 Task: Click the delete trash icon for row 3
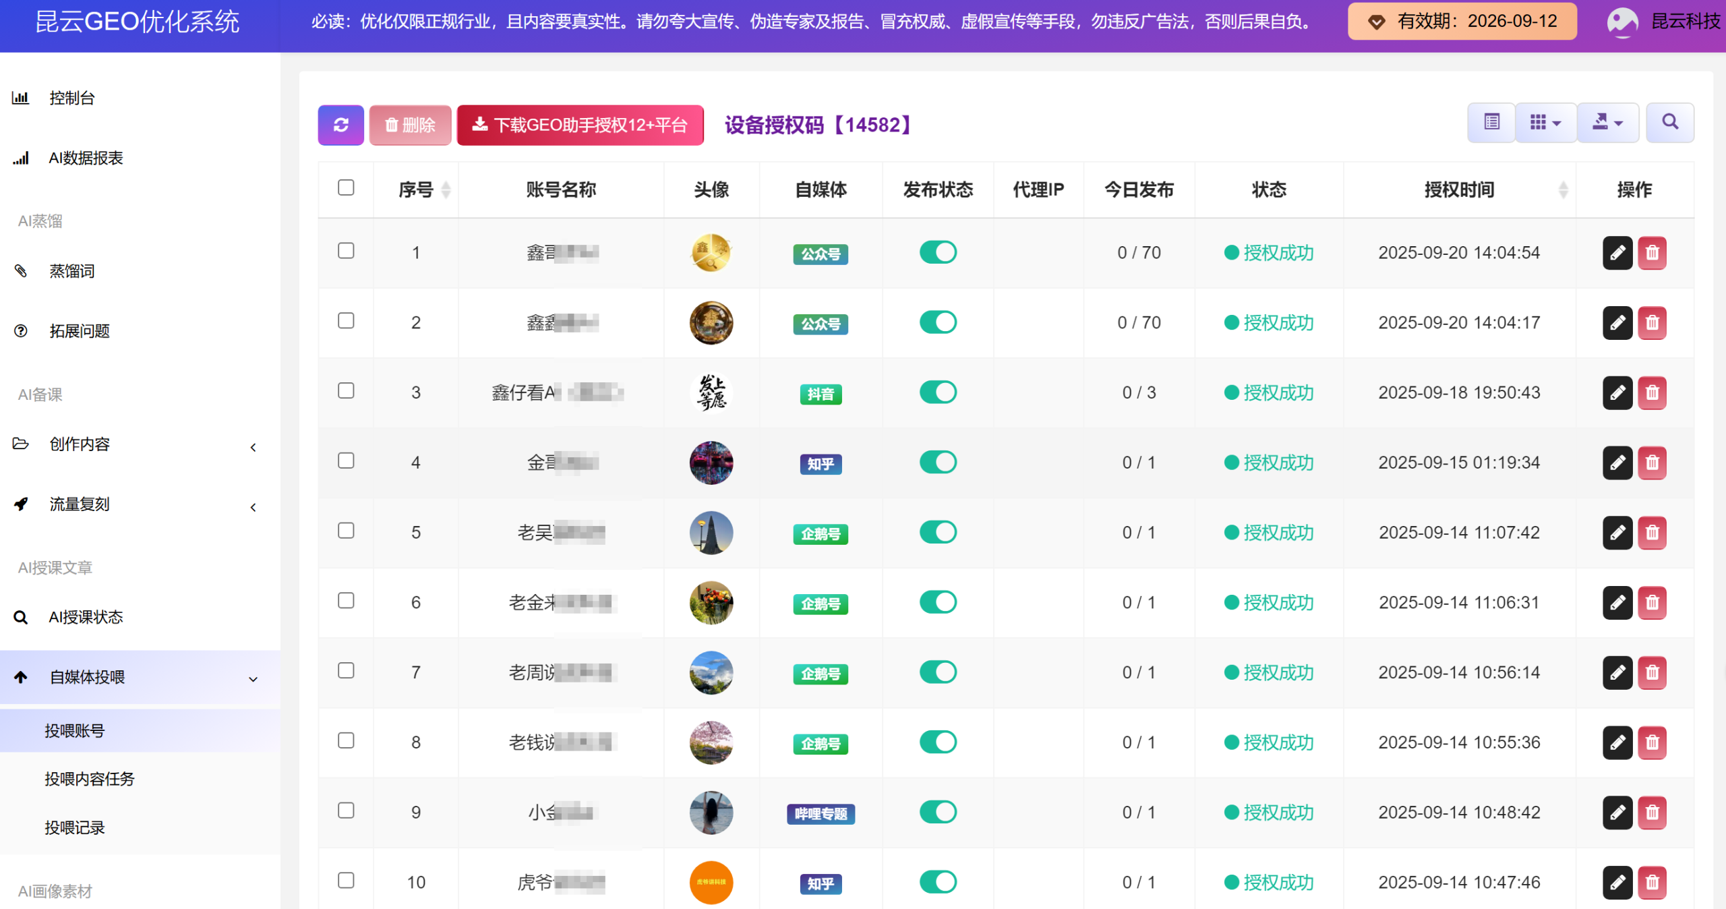[1652, 392]
